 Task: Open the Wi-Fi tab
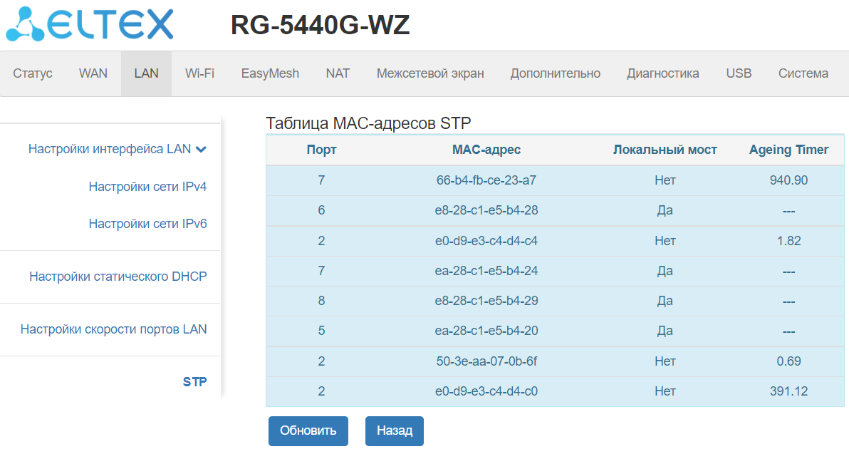200,73
